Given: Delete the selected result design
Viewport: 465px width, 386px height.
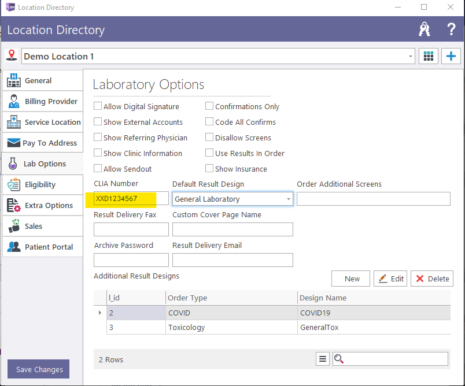Looking at the screenshot, I should point(431,279).
